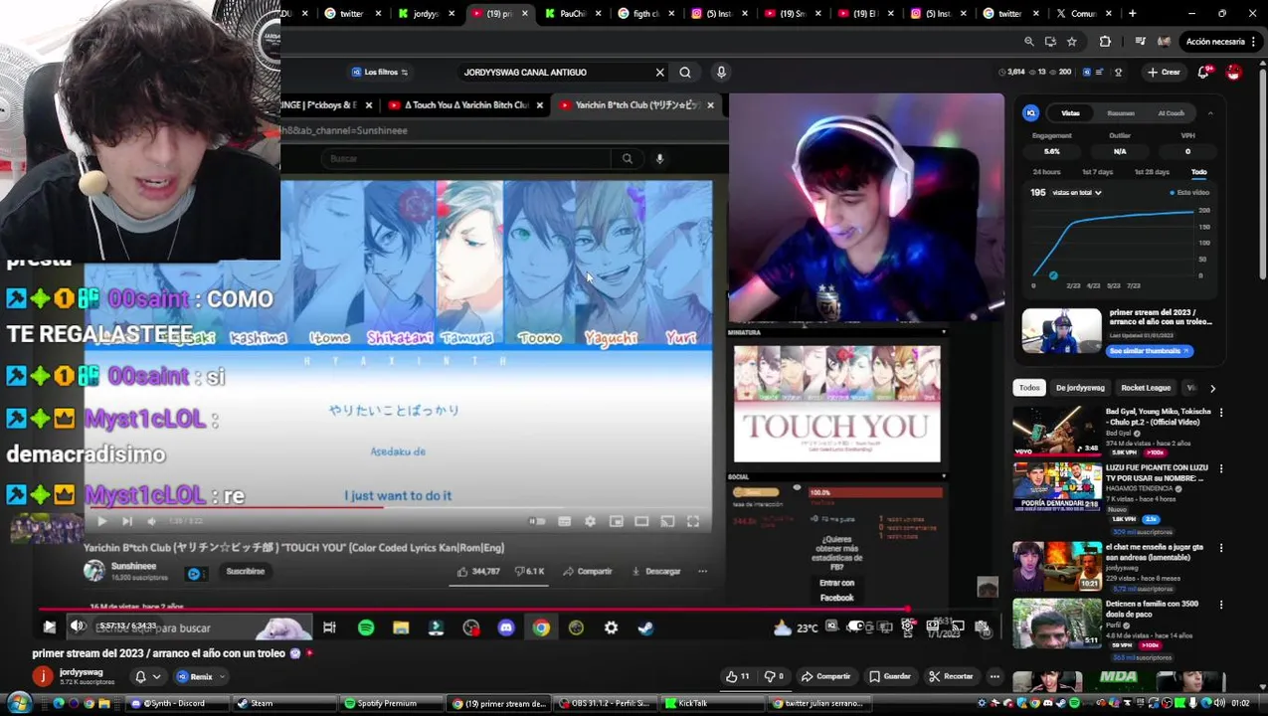Click Recortar clip button
This screenshot has height=716, width=1268.
(x=951, y=676)
